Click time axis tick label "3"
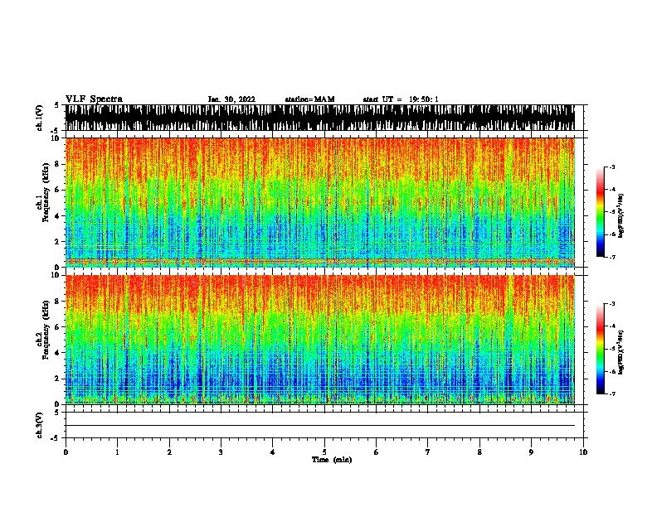Screen dimensions: 657x507 pos(221,452)
